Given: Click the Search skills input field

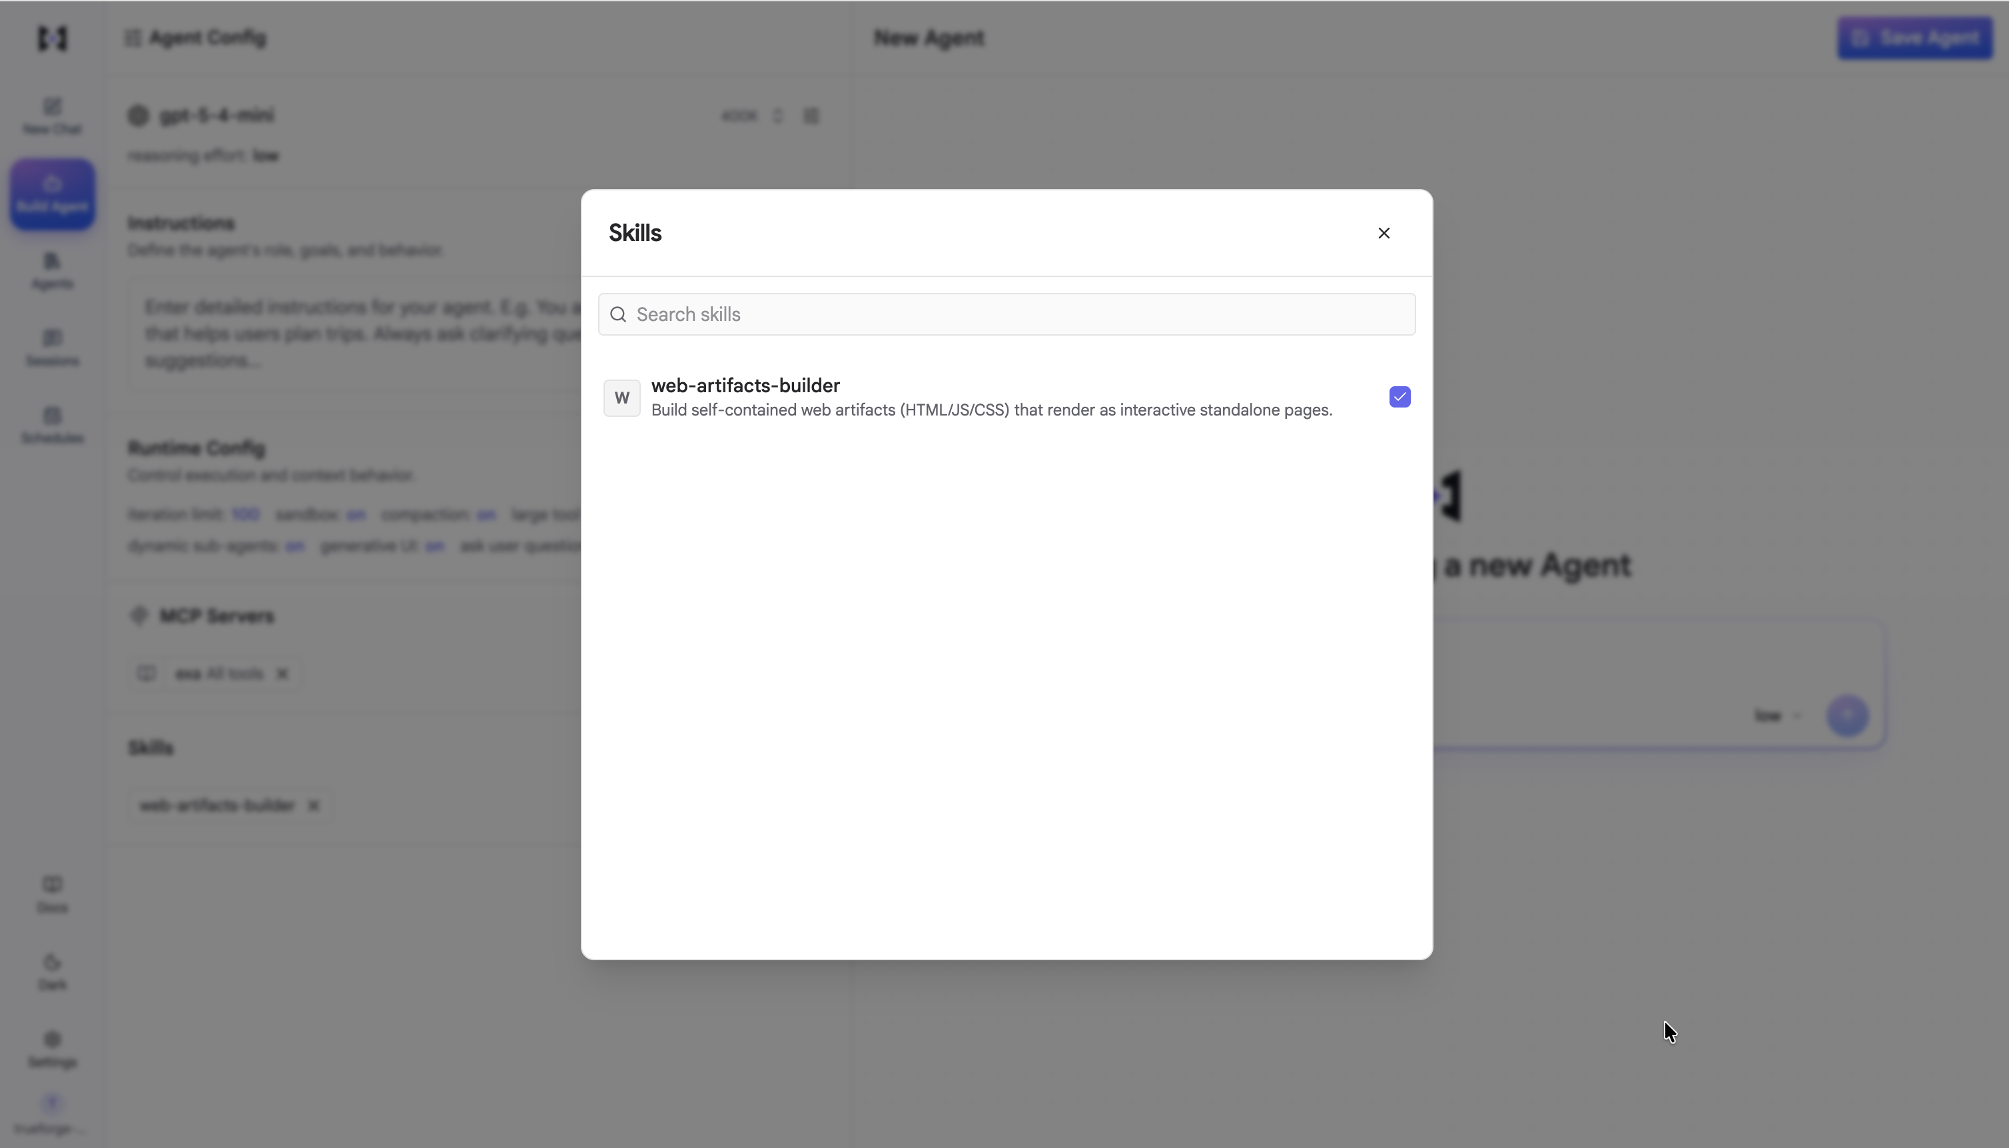Looking at the screenshot, I should click(x=1007, y=314).
